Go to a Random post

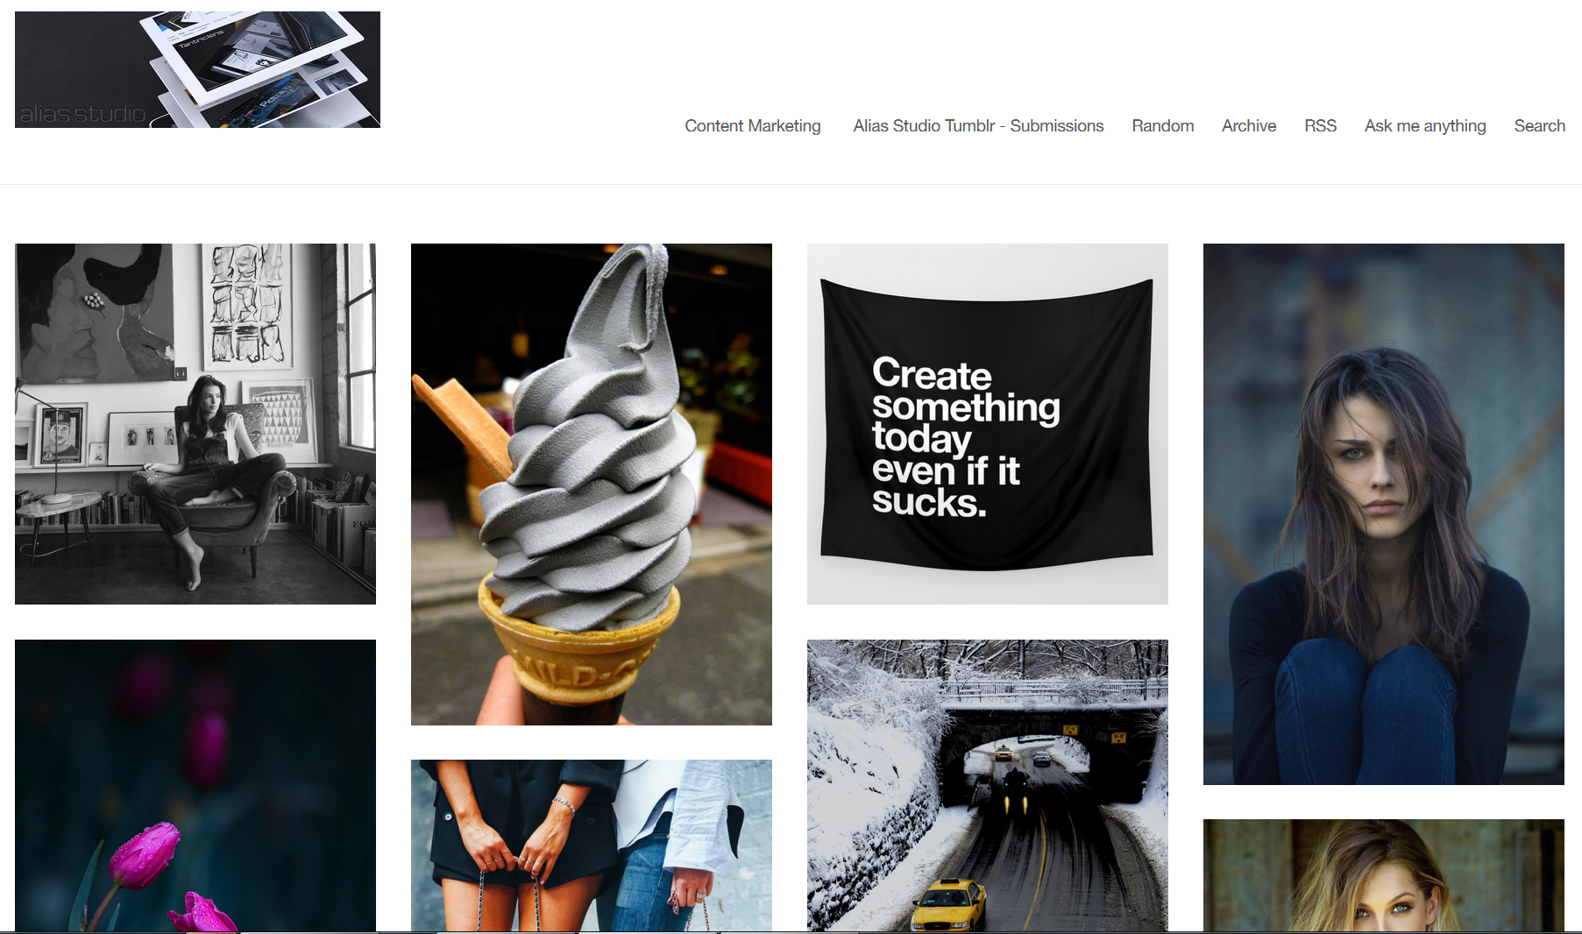[1162, 125]
